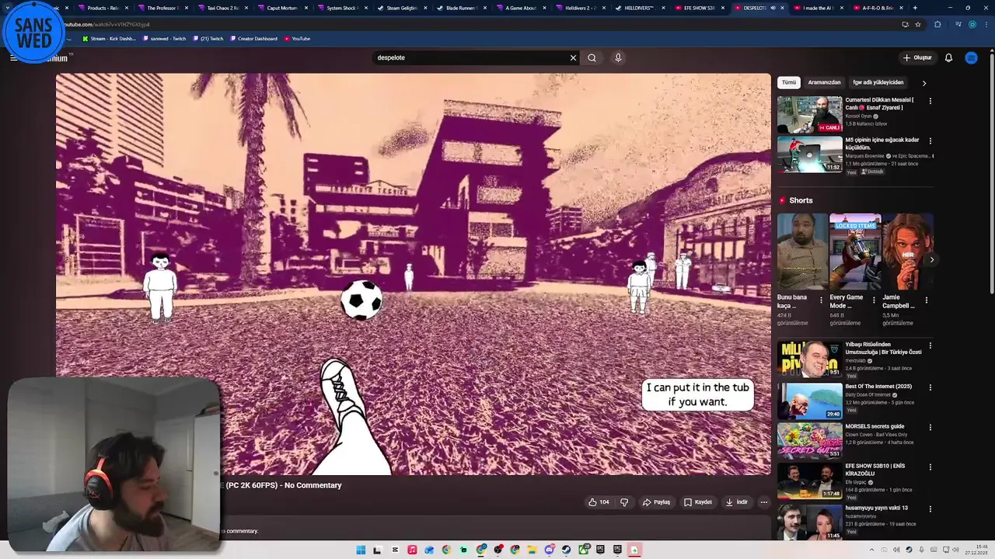The height and width of the screenshot is (559, 995).
Task: Select the 'fgw adlı yükleyiciden' chip
Action: [878, 82]
